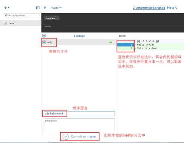
Task: Focus the Filter repositories field
Action: point(22,16)
